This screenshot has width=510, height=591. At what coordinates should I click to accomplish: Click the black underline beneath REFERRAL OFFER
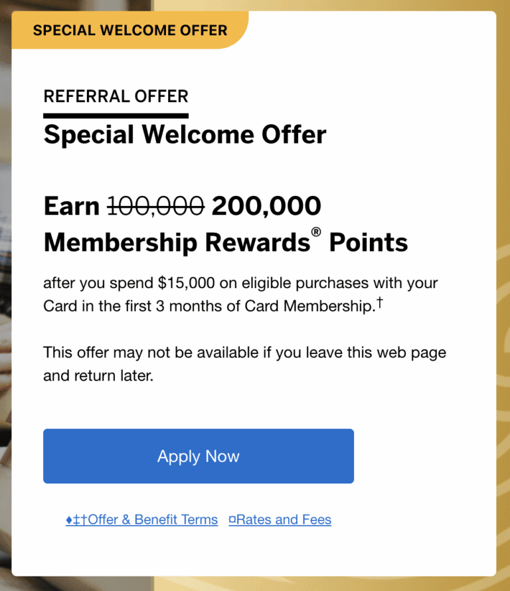(x=116, y=116)
